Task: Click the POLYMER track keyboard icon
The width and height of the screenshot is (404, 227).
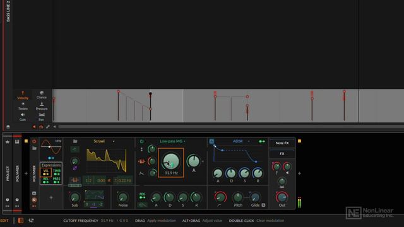Action: [x=17, y=142]
